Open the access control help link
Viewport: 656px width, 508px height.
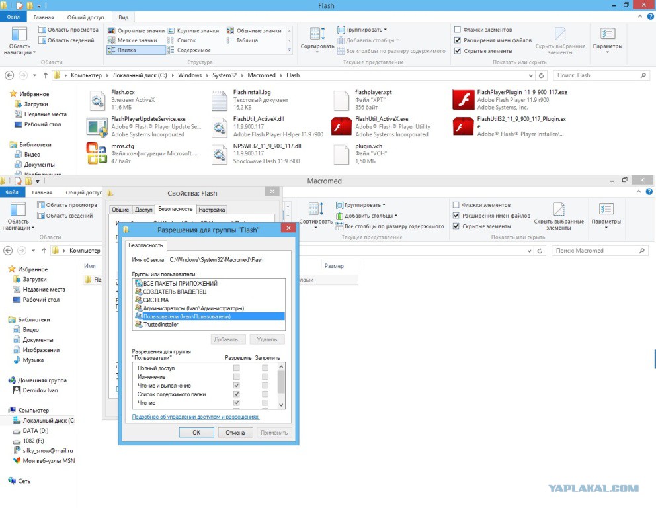click(196, 417)
